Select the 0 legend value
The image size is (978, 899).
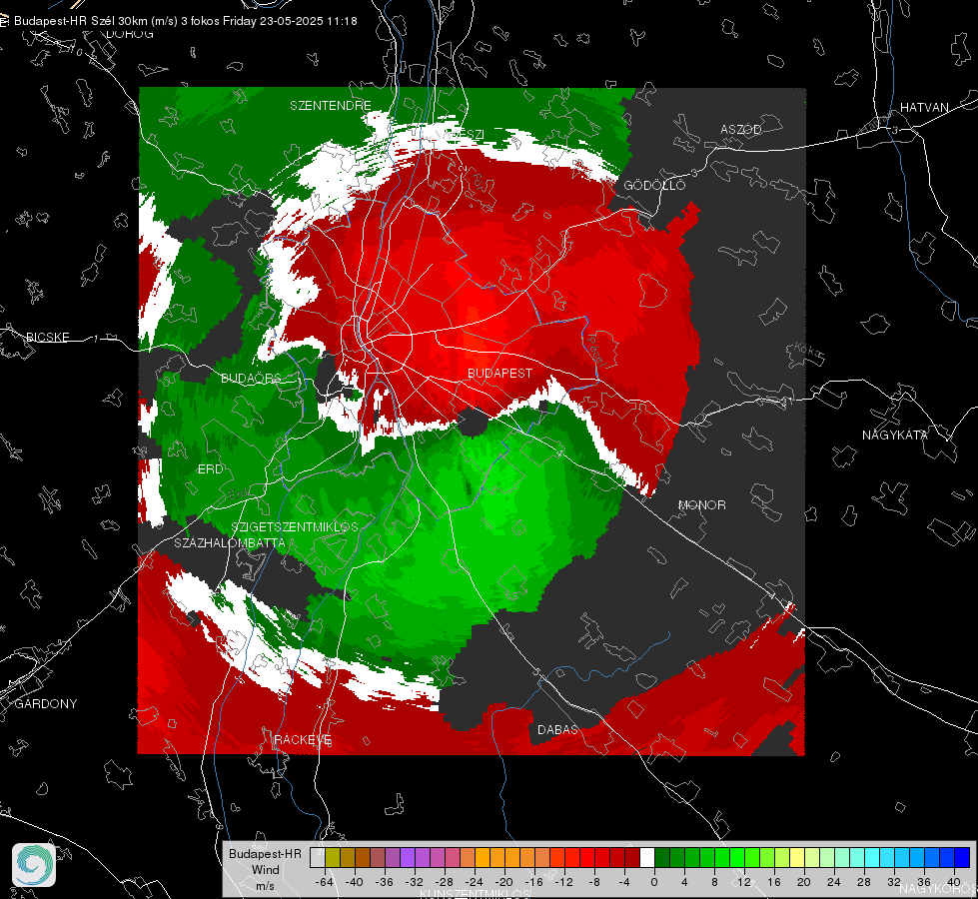[654, 882]
